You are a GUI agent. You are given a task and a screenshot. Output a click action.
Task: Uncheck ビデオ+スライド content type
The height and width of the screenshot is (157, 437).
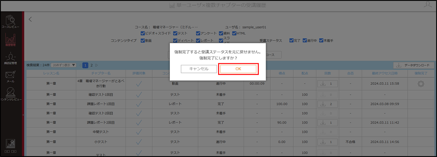(142, 33)
